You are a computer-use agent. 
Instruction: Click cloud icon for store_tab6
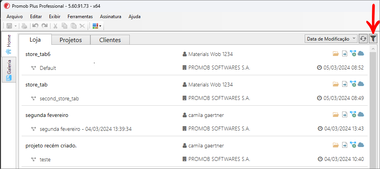tap(361, 53)
